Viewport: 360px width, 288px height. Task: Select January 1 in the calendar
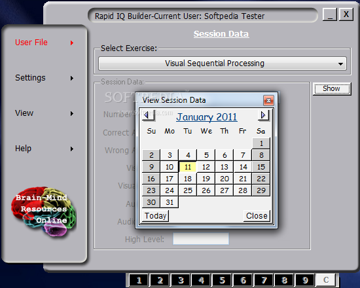click(261, 143)
